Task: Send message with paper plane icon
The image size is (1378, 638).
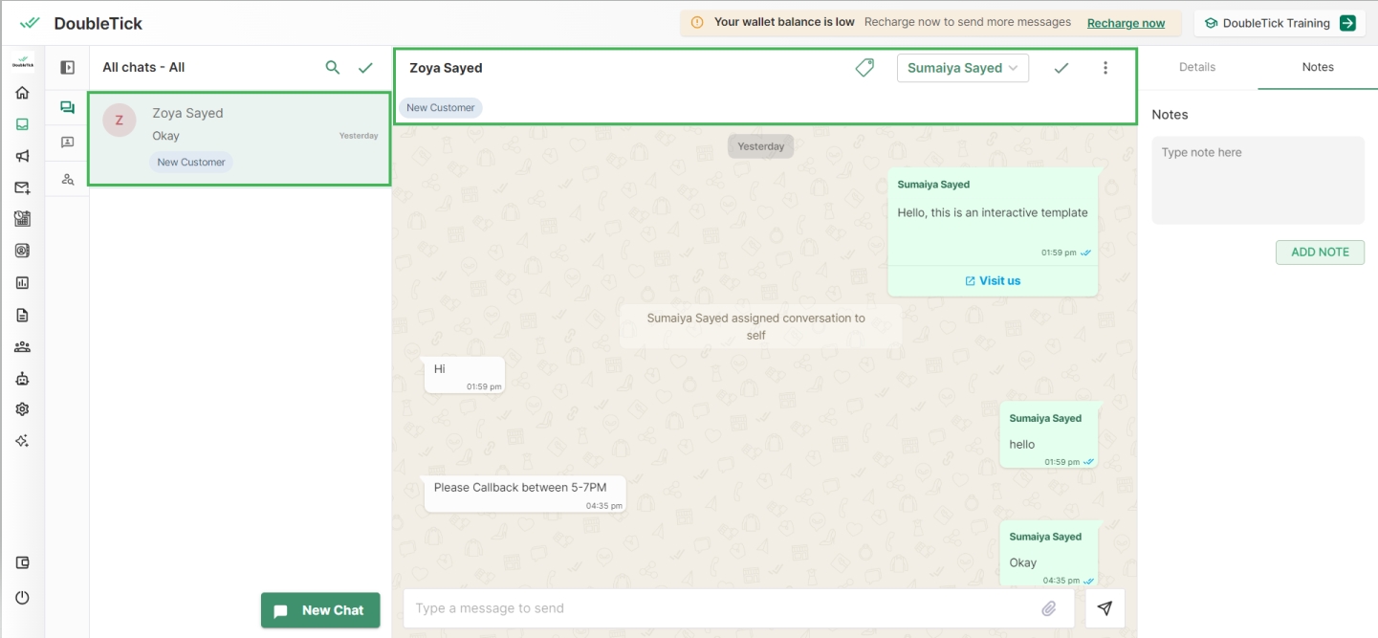Action: point(1105,608)
